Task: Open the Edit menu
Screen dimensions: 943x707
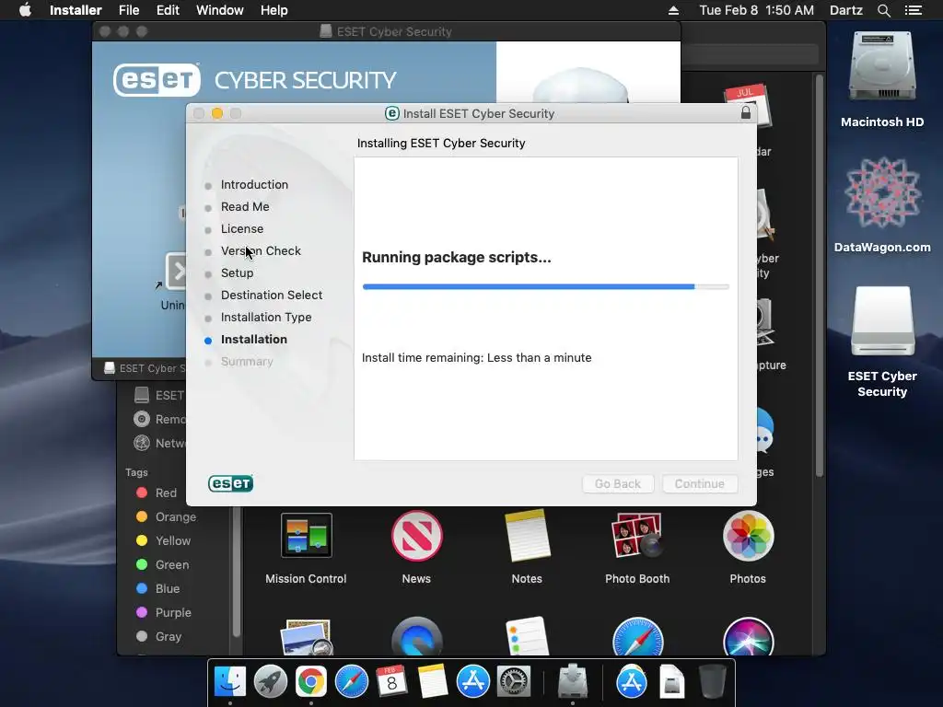Action: 168,10
